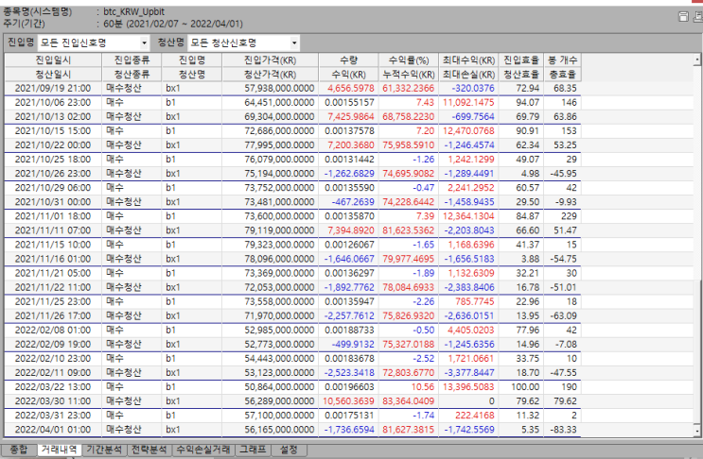
Task: Click the vertical scrollbar thumb
Action: pyautogui.click(x=697, y=351)
